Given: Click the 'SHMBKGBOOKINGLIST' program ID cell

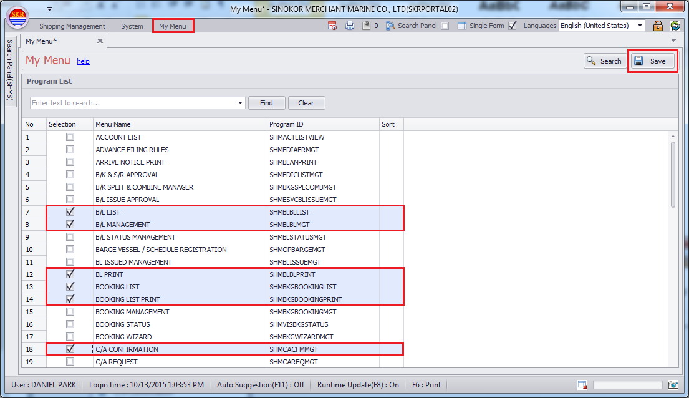Looking at the screenshot, I should (x=323, y=287).
